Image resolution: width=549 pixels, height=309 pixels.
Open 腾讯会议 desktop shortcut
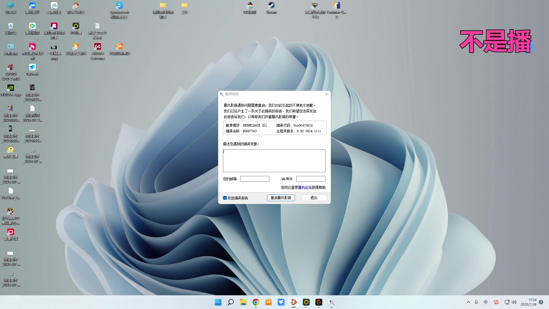pyautogui.click(x=32, y=8)
